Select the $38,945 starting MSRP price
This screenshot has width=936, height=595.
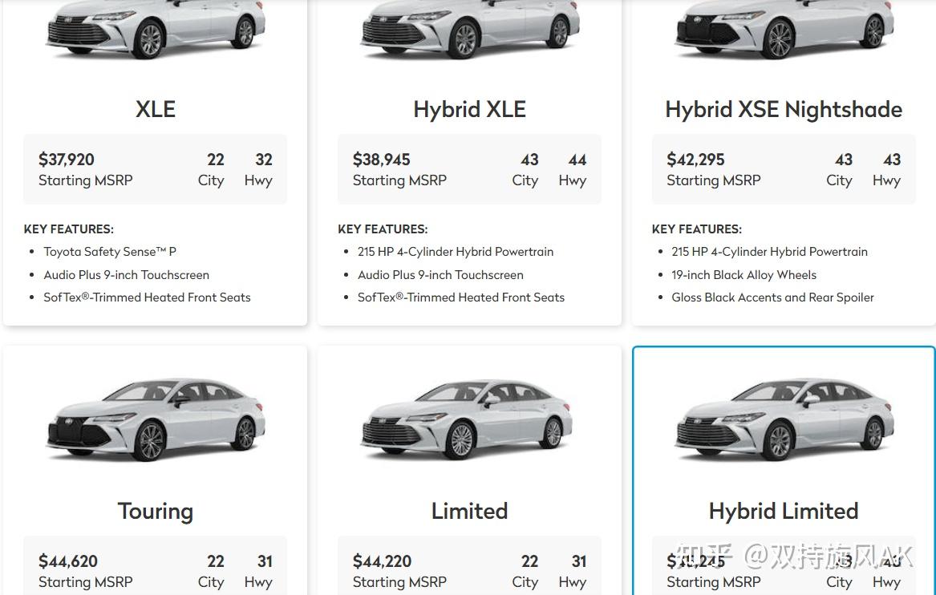click(x=382, y=160)
